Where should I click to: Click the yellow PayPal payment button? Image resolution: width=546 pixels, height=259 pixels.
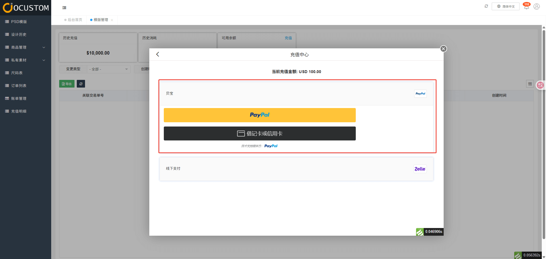[x=259, y=115]
